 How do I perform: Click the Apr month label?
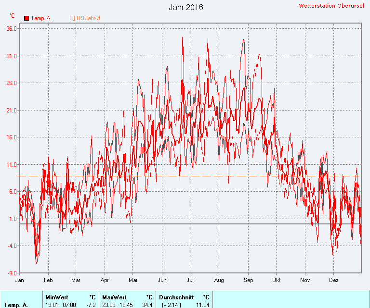coord(105,280)
